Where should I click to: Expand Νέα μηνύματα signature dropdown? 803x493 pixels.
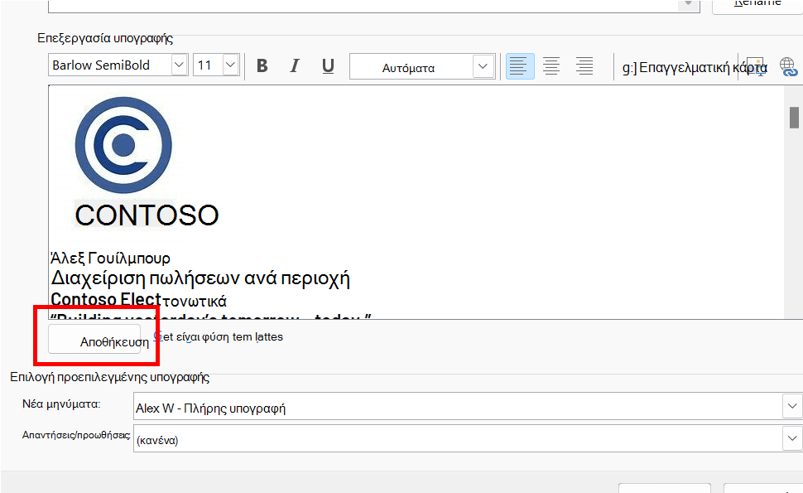tap(792, 406)
